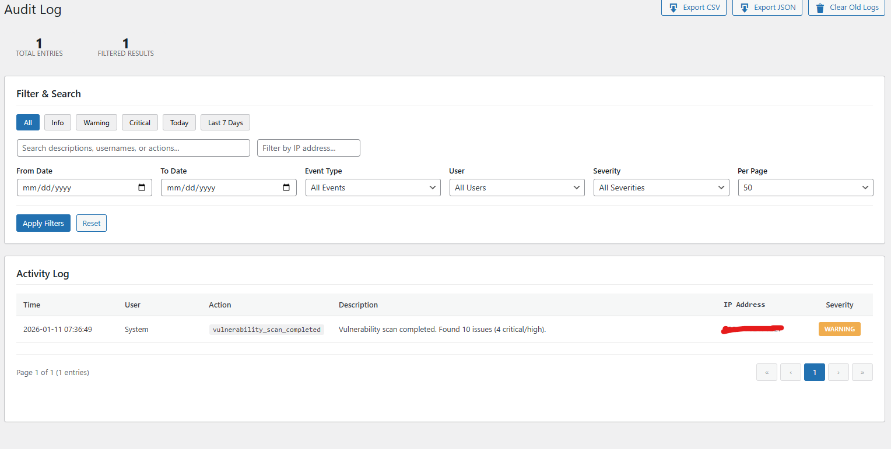891x449 pixels.
Task: Open the Event Type dropdown
Action: tap(373, 187)
